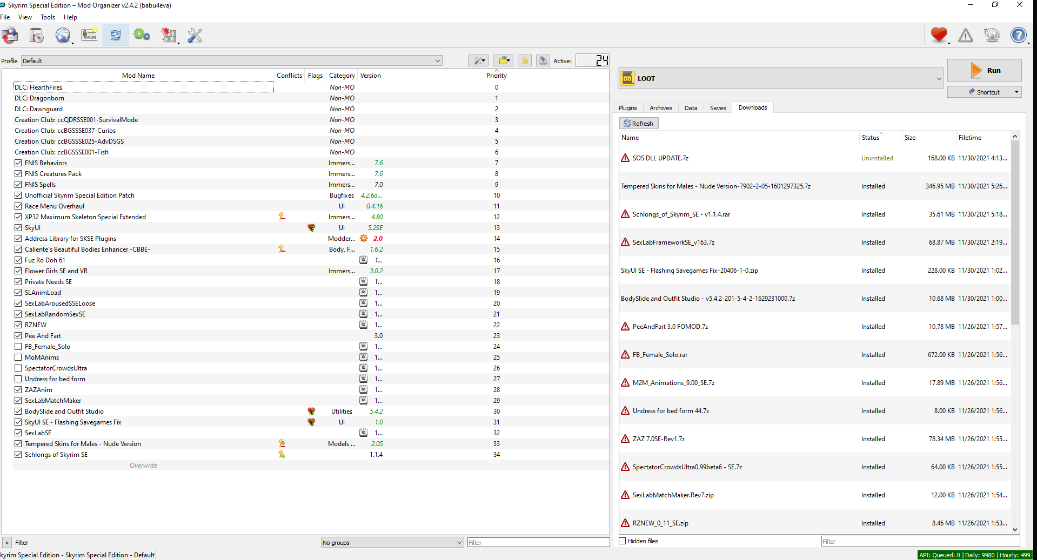This screenshot has width=1037, height=560.
Task: Click the BodySlide heart flag icon
Action: coord(311,411)
